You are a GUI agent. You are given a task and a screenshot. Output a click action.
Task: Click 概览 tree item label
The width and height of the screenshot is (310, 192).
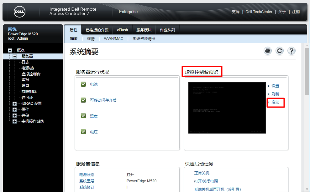[21, 50]
